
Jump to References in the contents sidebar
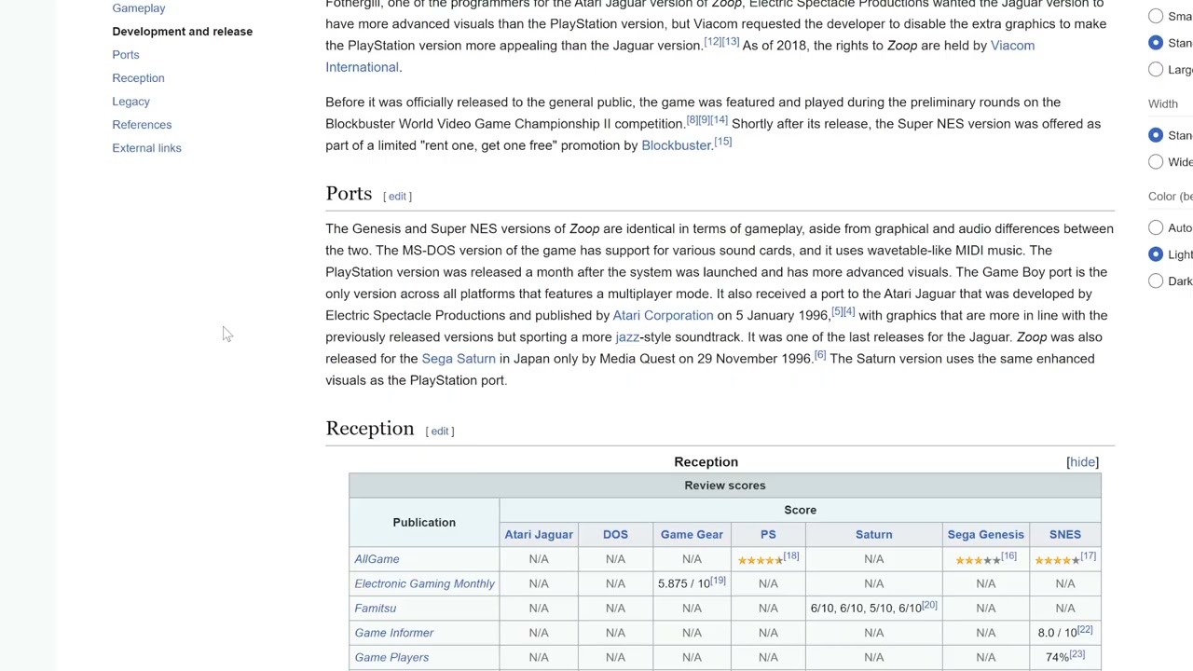(142, 124)
